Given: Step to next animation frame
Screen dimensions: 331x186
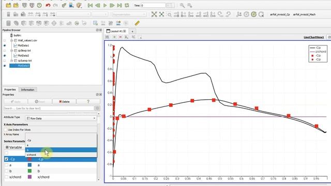Looking at the screenshot, I should pyautogui.click(x=112, y=5).
